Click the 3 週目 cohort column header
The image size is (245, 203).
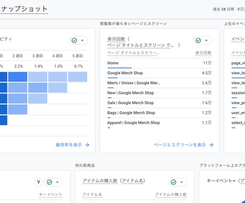coord(38,56)
